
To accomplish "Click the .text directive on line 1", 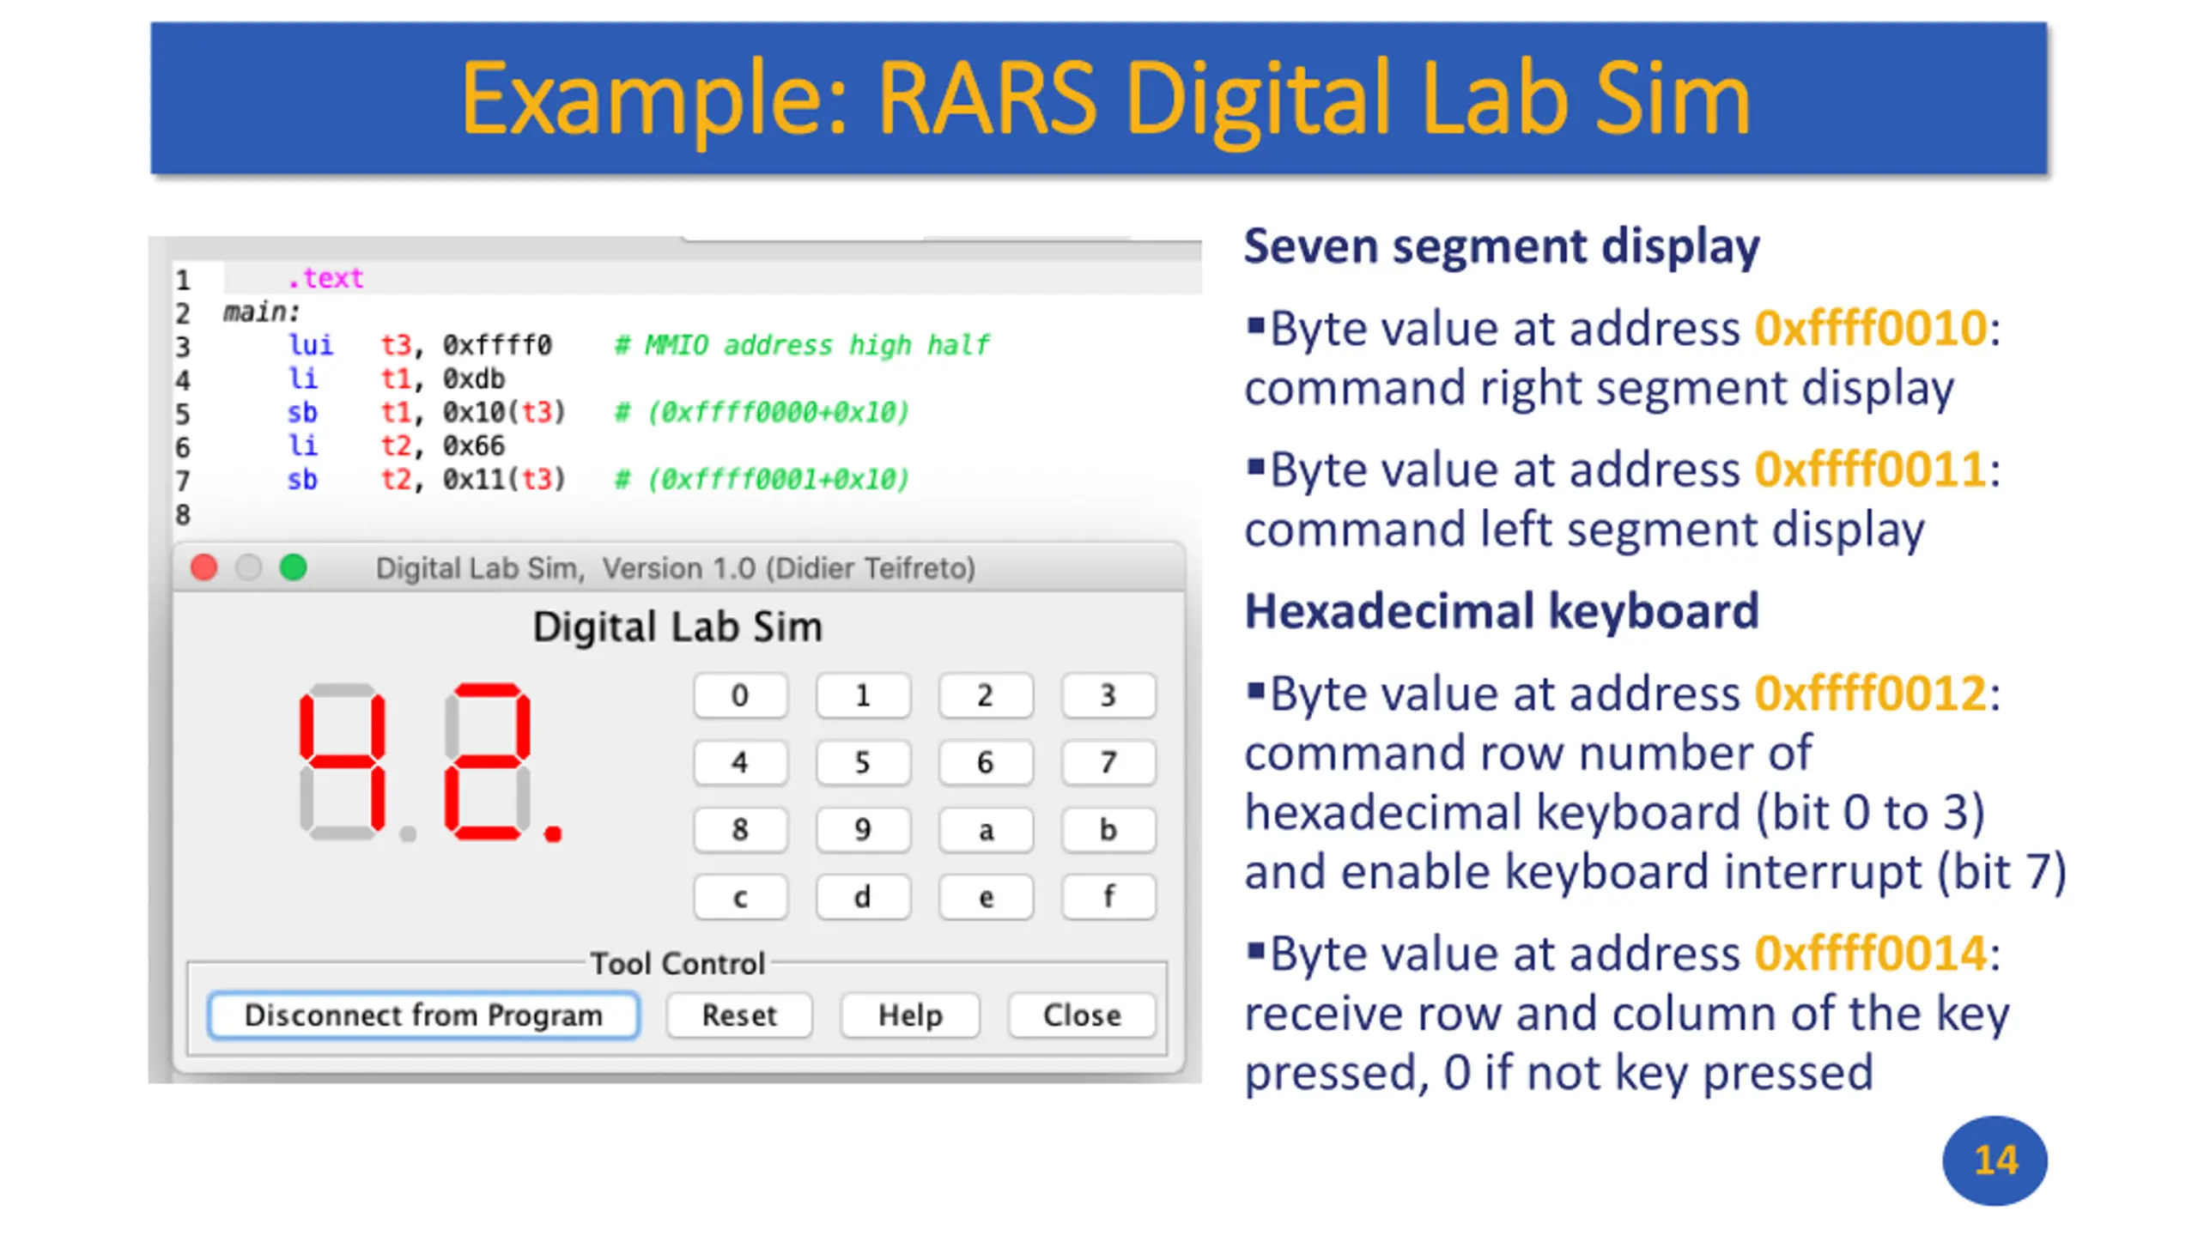I will pyautogui.click(x=325, y=278).
